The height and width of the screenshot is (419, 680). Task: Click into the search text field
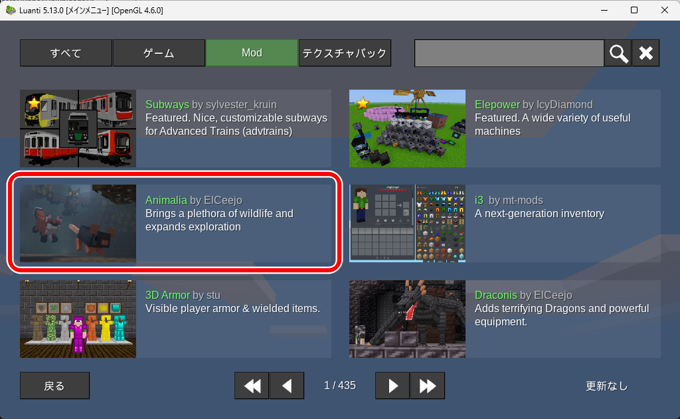point(509,53)
